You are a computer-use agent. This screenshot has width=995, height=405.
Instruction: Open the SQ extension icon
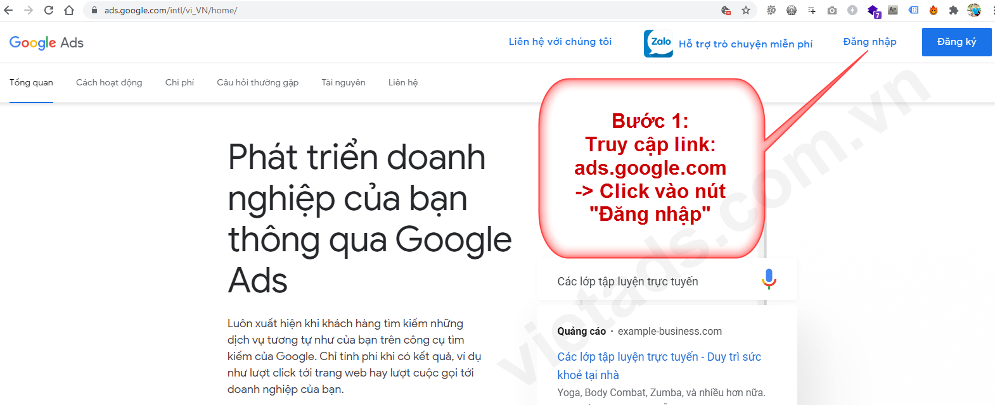[x=771, y=10]
